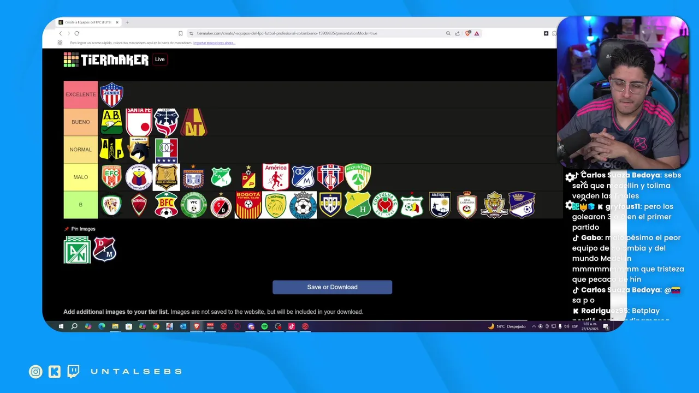
Task: Click the share icon in address bar
Action: 458,33
